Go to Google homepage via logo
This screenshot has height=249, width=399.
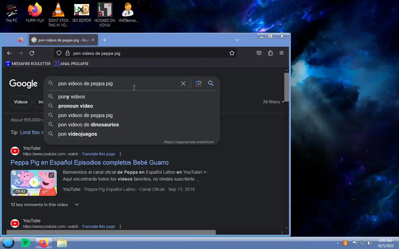click(x=23, y=84)
